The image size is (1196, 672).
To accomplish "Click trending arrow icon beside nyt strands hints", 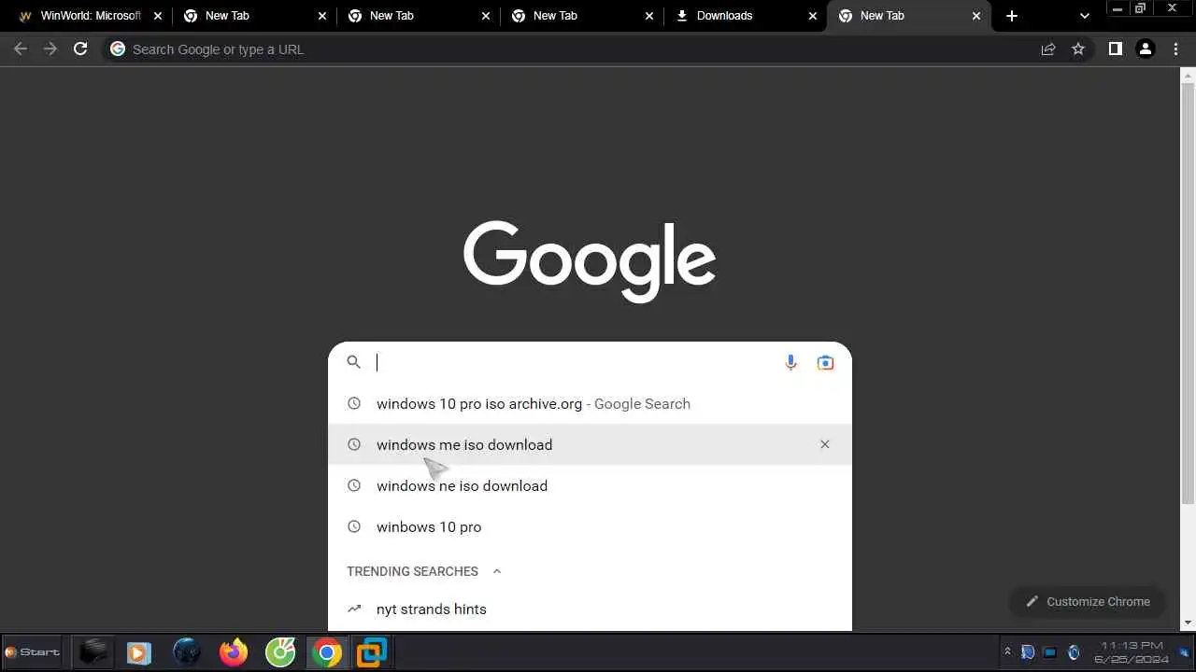I will [354, 609].
